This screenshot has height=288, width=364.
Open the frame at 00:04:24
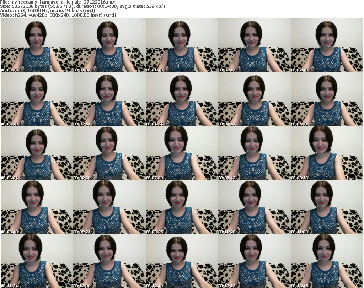click(182, 99)
